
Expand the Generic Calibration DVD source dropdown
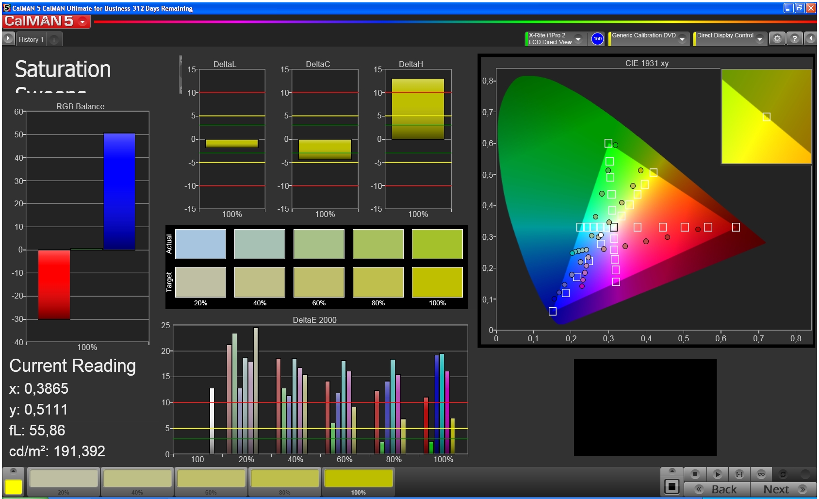(x=682, y=39)
